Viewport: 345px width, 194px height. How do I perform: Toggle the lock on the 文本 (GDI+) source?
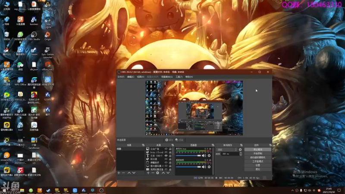click(x=170, y=156)
